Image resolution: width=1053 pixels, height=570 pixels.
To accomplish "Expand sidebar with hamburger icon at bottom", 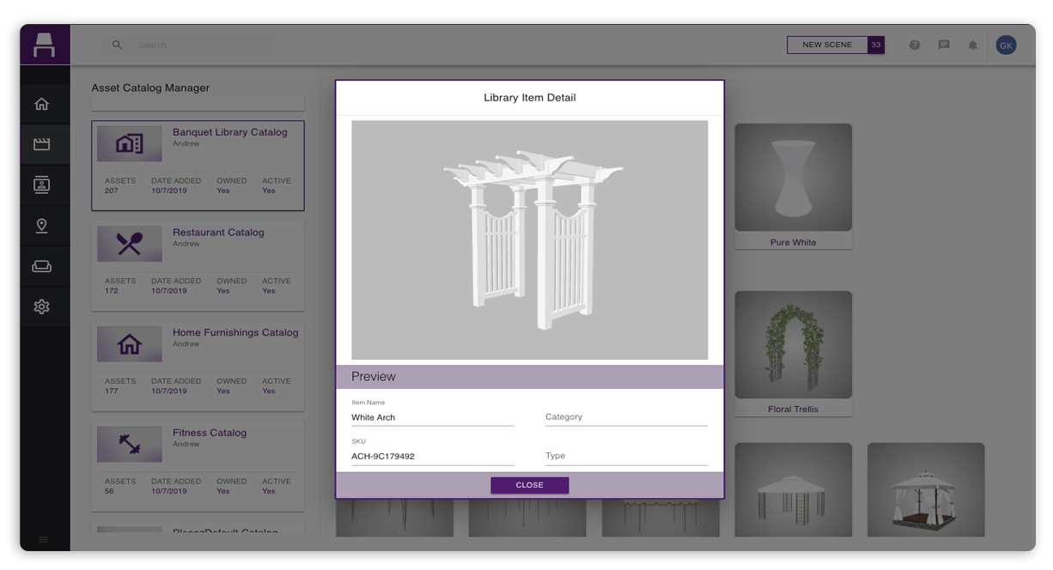I will (x=43, y=539).
